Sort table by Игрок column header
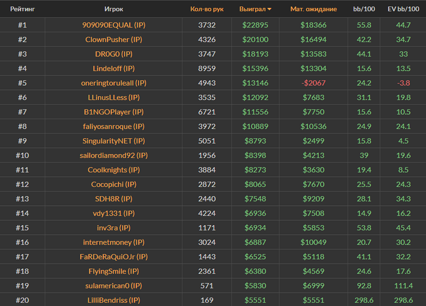The width and height of the screenshot is (426, 306). click(x=114, y=9)
